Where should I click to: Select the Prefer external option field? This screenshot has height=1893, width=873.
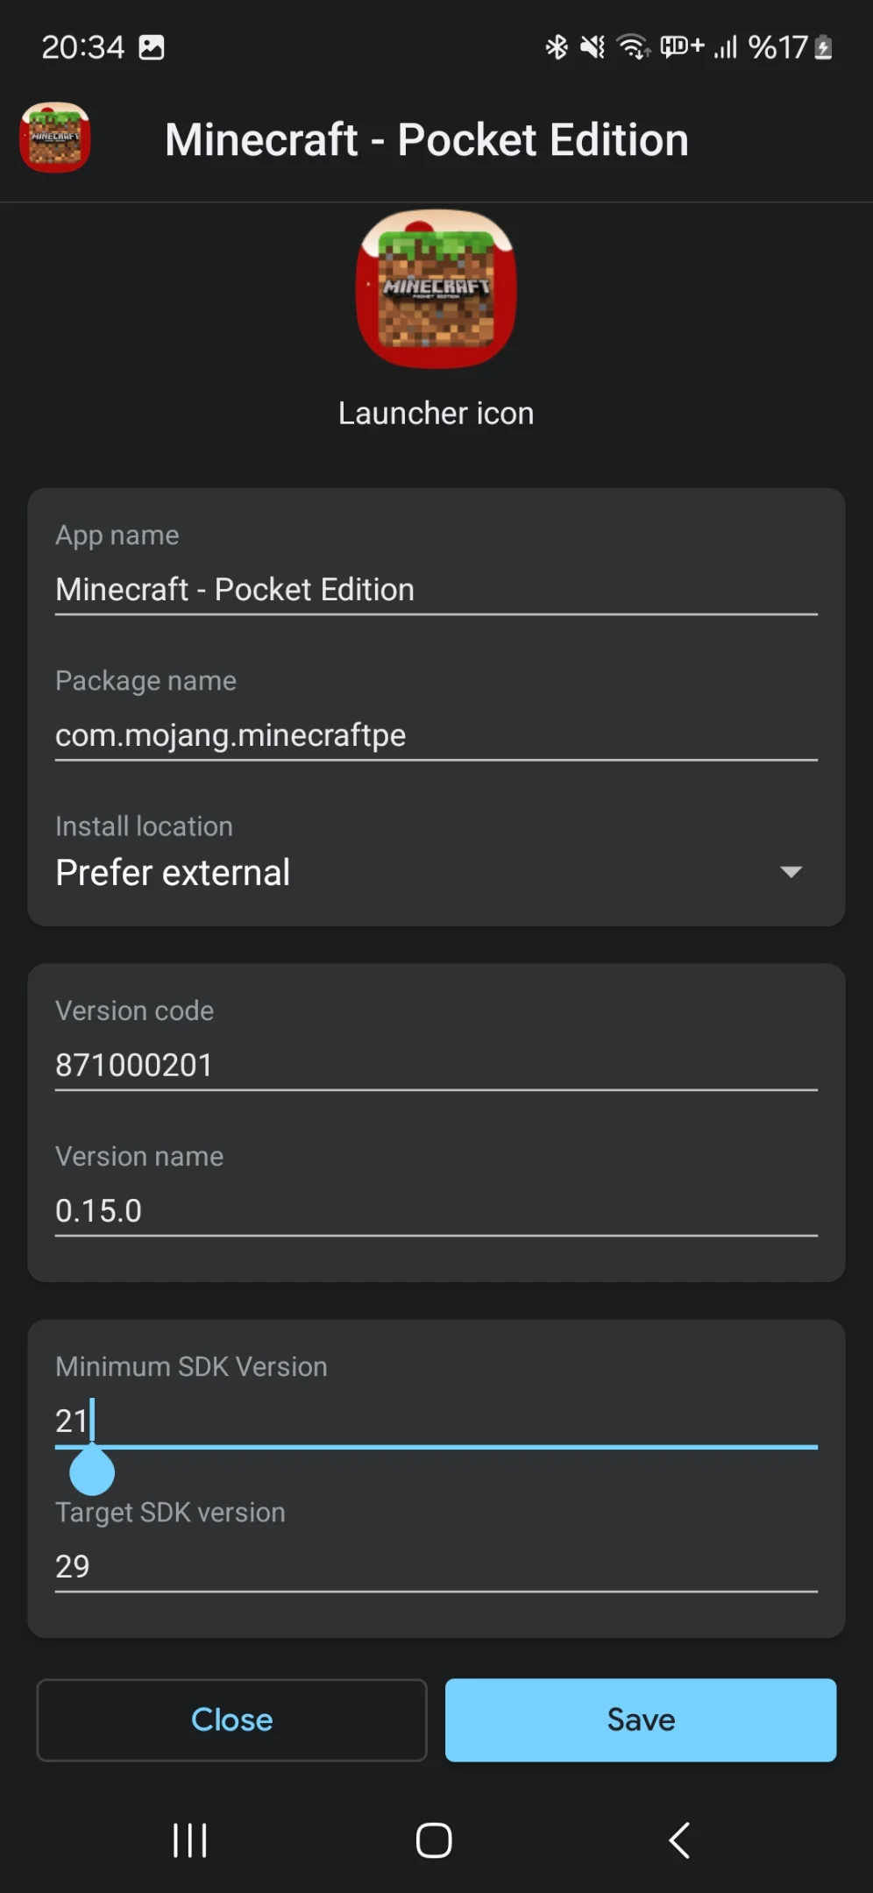point(436,872)
